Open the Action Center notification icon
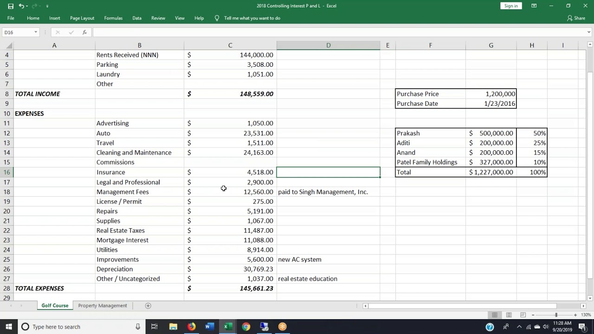The image size is (594, 334). pos(582,327)
